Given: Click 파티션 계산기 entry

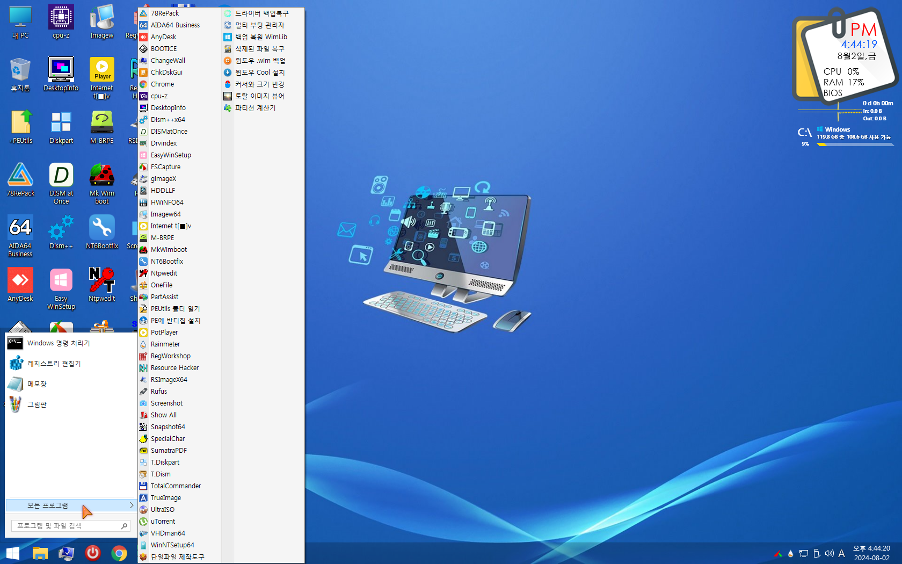Looking at the screenshot, I should tap(263, 108).
